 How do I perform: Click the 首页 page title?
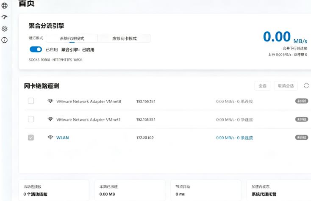click(27, 3)
